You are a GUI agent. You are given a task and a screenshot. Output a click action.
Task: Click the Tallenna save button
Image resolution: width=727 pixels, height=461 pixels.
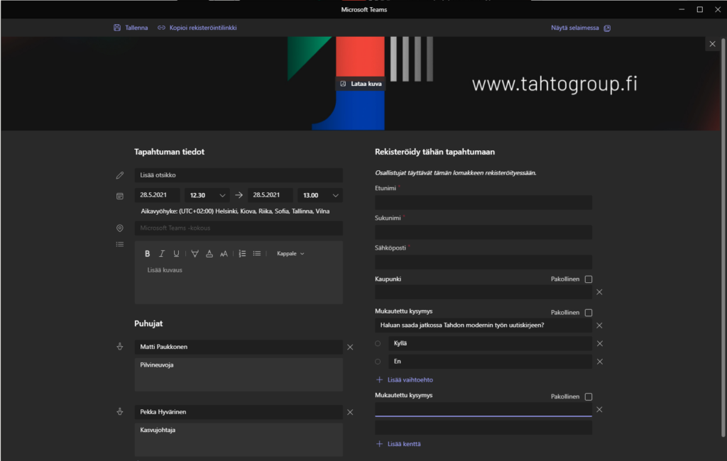131,28
